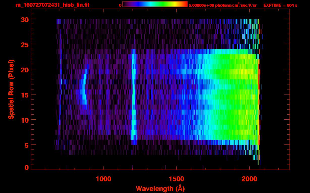The image size is (310, 193).
Task: Click the EXPTIME = 604 s text
Action: click(x=280, y=5)
